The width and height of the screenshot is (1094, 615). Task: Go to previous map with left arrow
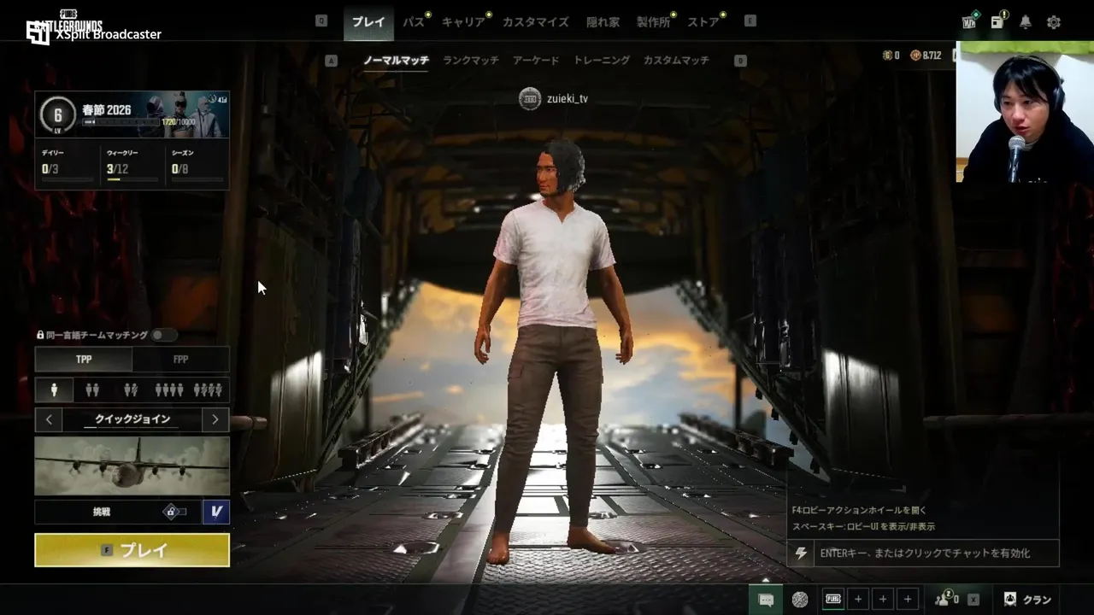point(49,419)
